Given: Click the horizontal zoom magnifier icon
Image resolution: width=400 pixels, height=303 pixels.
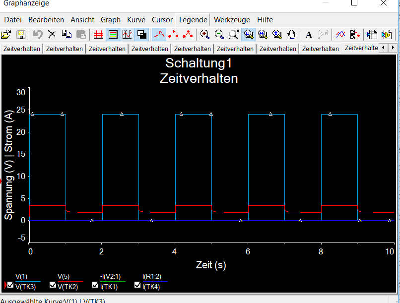Looking at the screenshot, I should [263, 34].
